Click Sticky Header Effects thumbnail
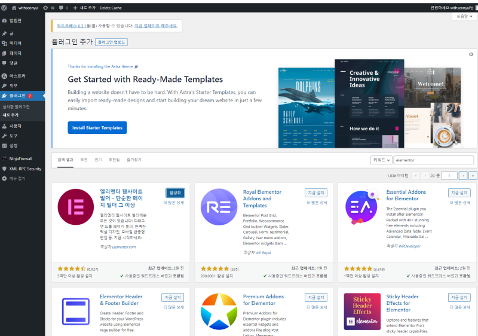Viewport: 478px width, 336px height. point(362,311)
